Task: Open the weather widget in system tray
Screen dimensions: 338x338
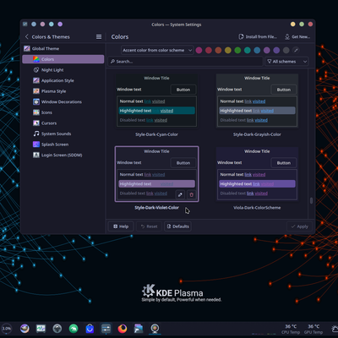Action: point(335,329)
